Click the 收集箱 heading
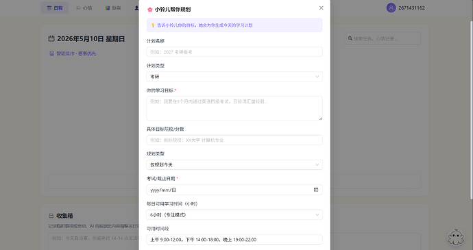Screen dimensions: 473x250 (x=64, y=216)
